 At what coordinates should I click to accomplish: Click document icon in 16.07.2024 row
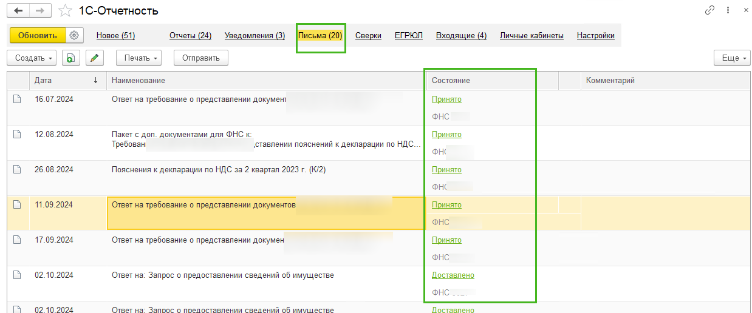coord(17,99)
